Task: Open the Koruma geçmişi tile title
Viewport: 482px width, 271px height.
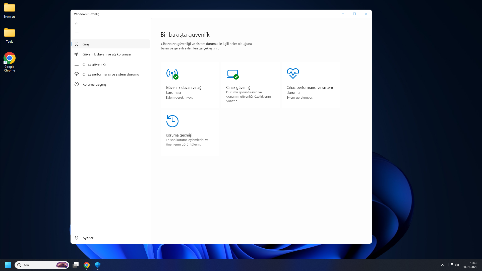Action: point(179,135)
